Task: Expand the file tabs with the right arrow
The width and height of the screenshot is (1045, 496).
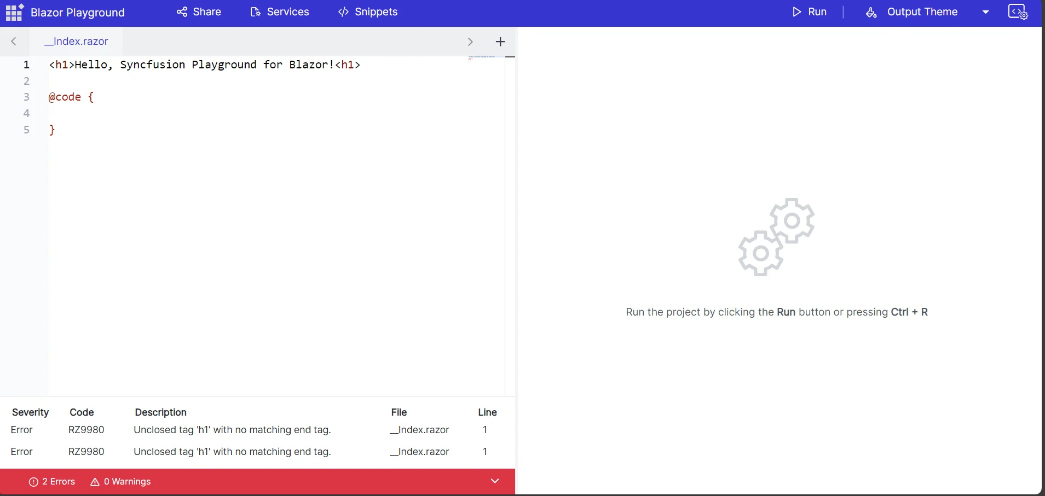Action: point(470,42)
